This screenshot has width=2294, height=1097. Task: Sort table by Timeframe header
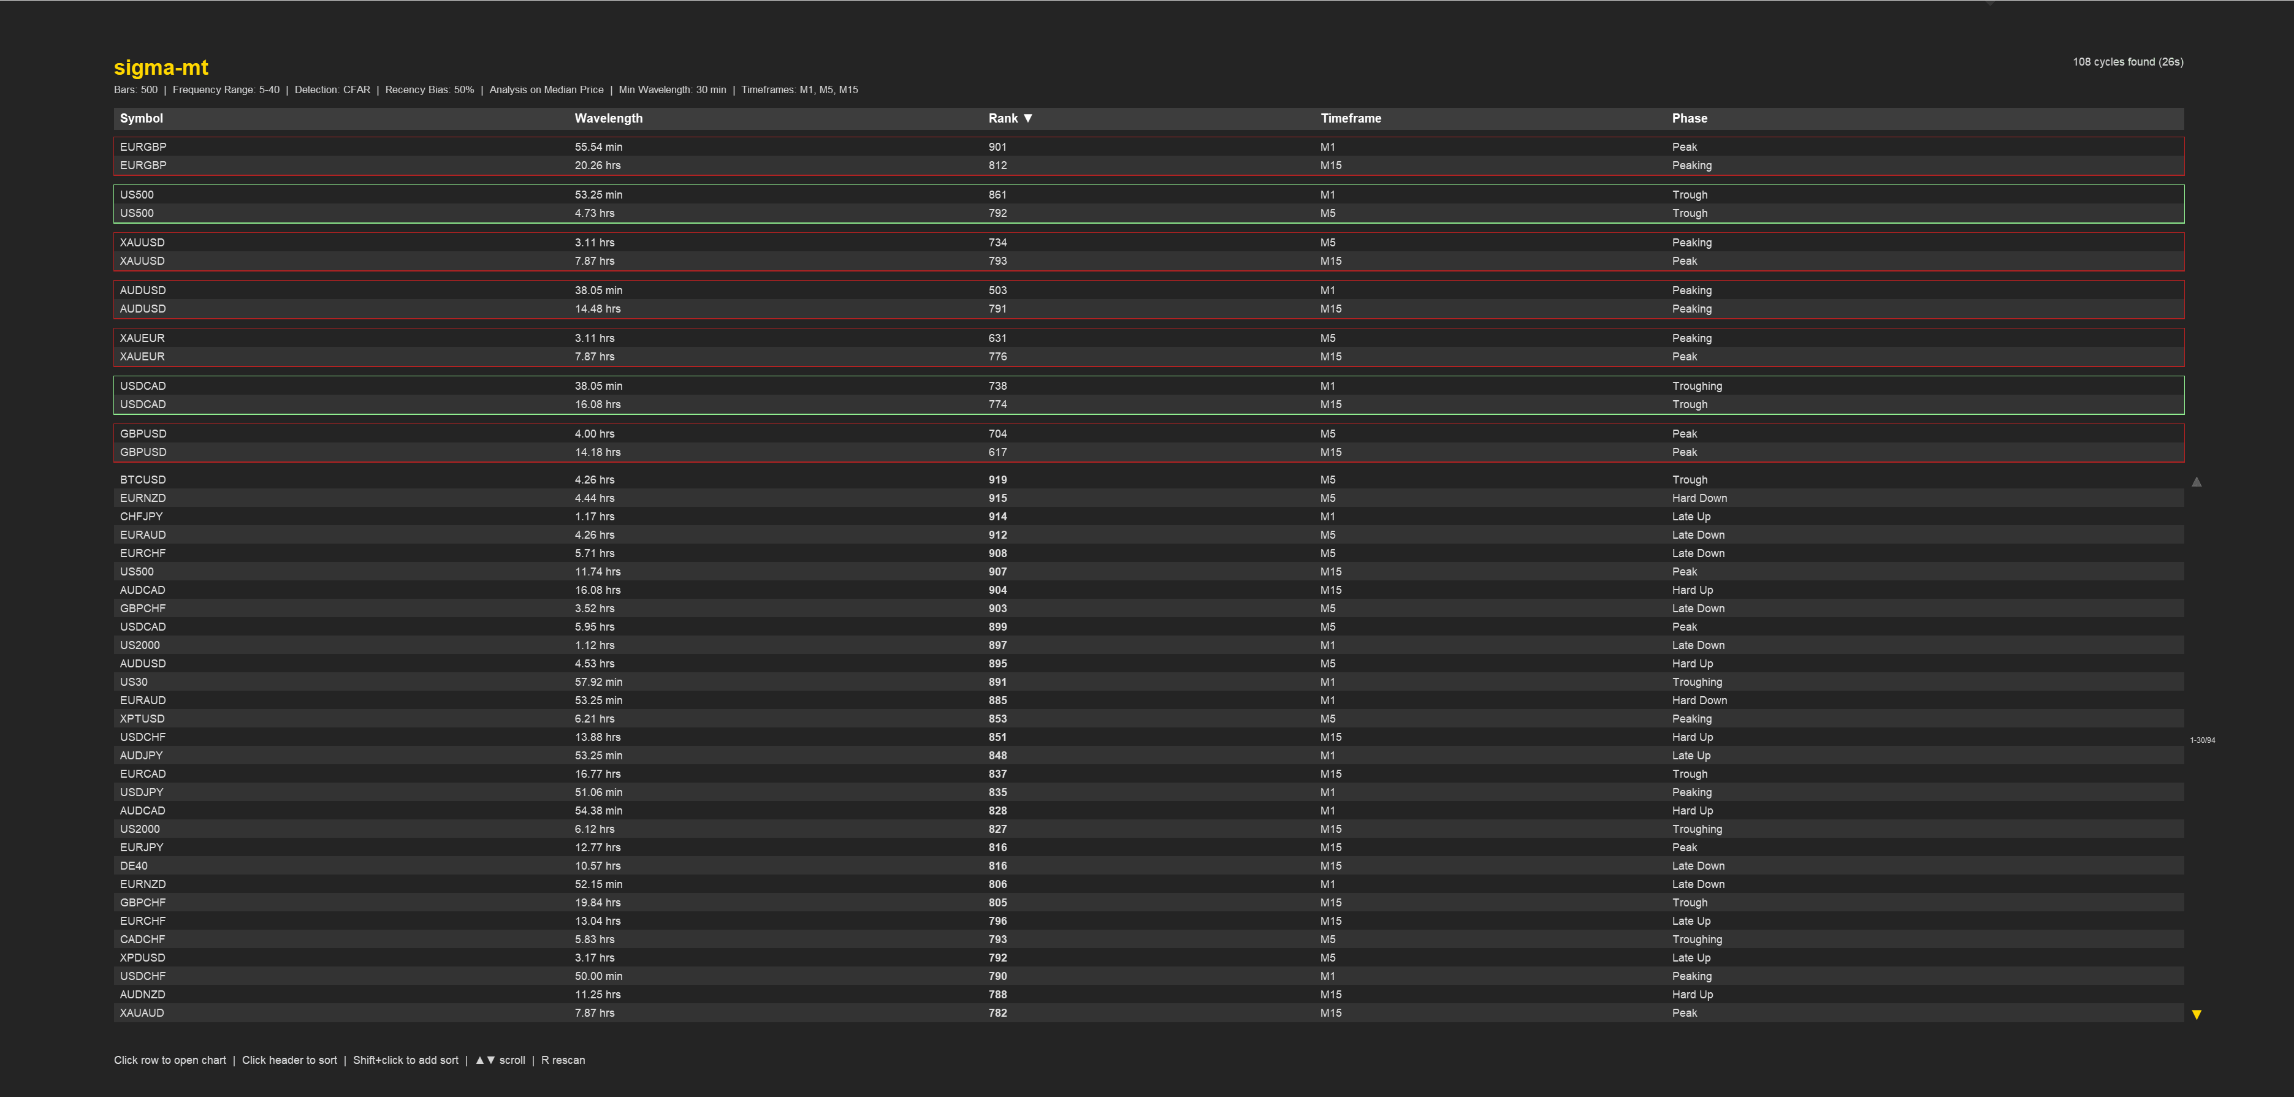(1350, 118)
